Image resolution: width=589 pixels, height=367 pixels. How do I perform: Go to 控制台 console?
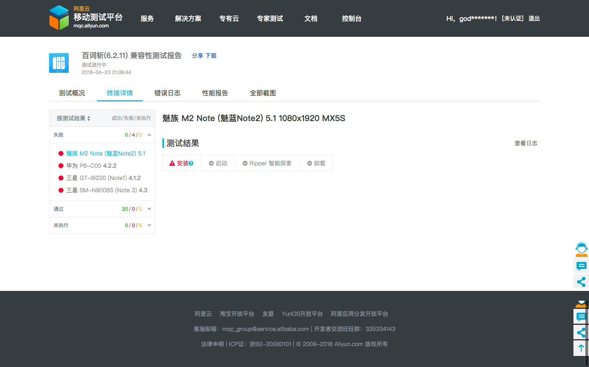coord(352,18)
